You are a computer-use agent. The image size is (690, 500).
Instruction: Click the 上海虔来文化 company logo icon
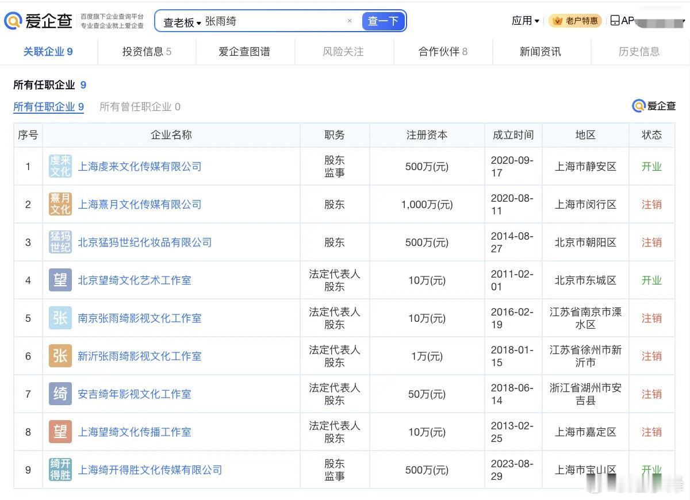pyautogui.click(x=60, y=166)
